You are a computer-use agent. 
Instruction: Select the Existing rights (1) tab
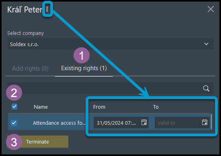tap(84, 68)
